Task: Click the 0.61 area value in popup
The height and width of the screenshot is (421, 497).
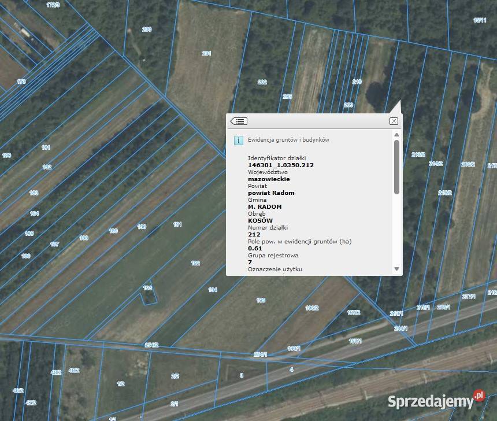Action: coord(255,249)
